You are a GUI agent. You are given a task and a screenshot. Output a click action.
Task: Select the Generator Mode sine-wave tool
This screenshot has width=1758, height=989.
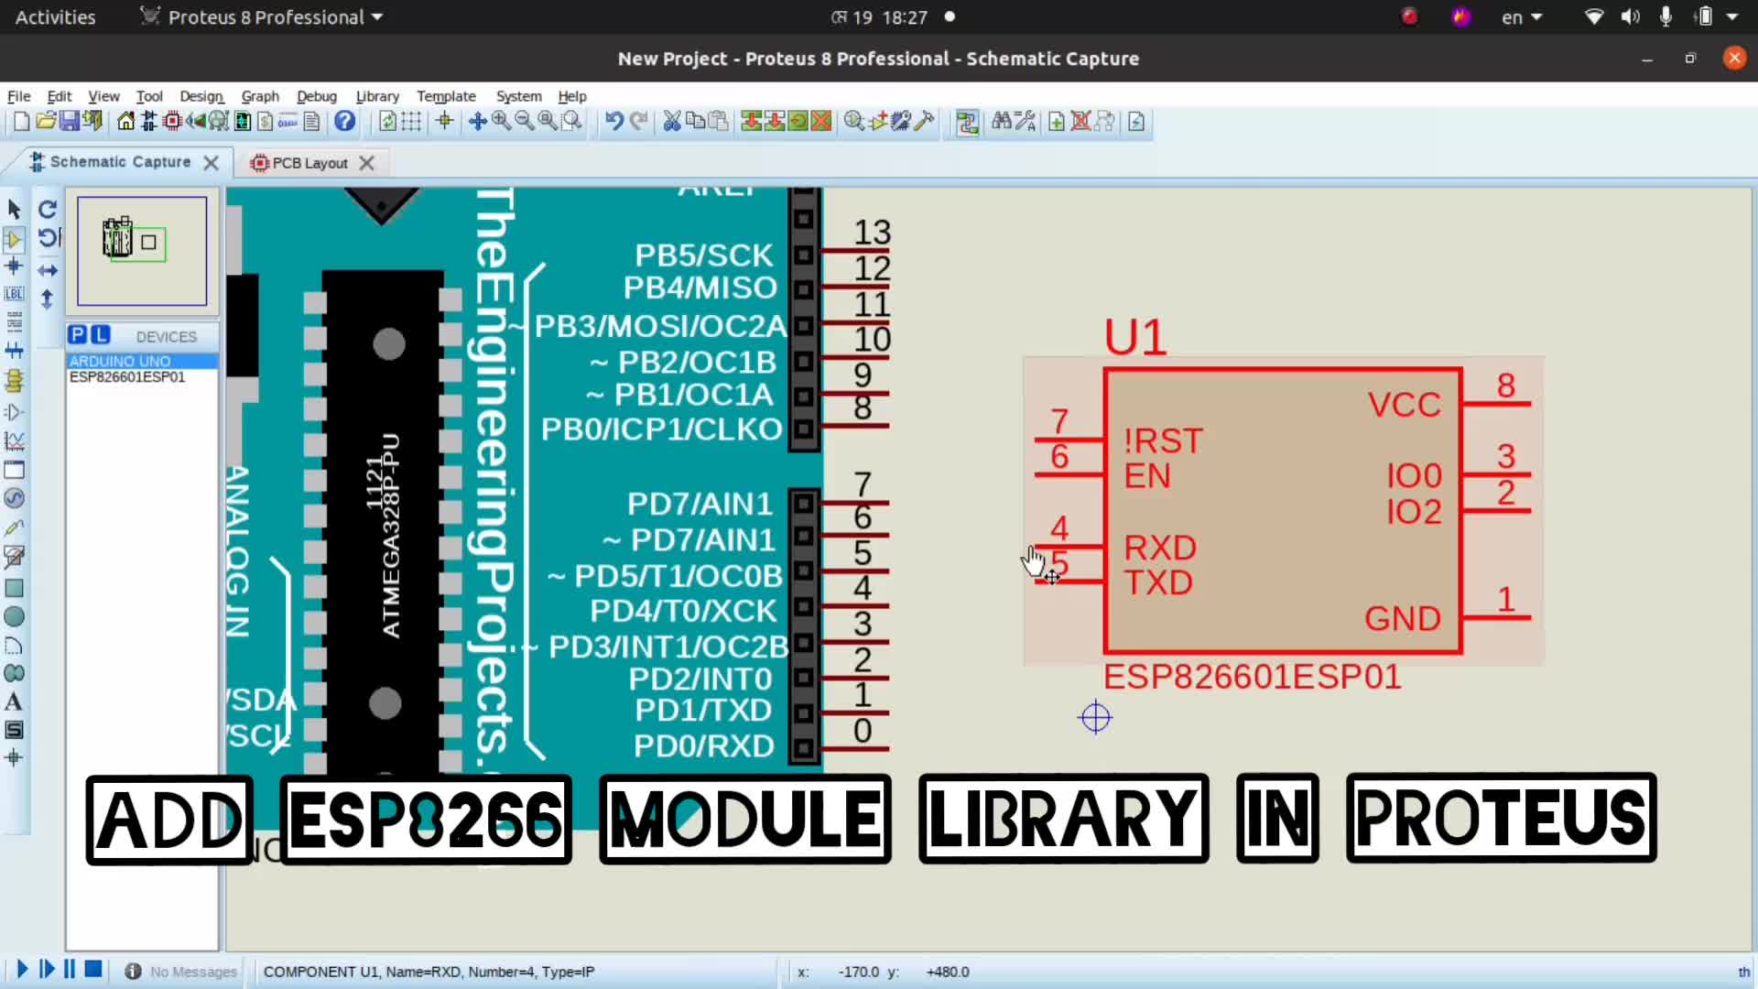click(14, 498)
